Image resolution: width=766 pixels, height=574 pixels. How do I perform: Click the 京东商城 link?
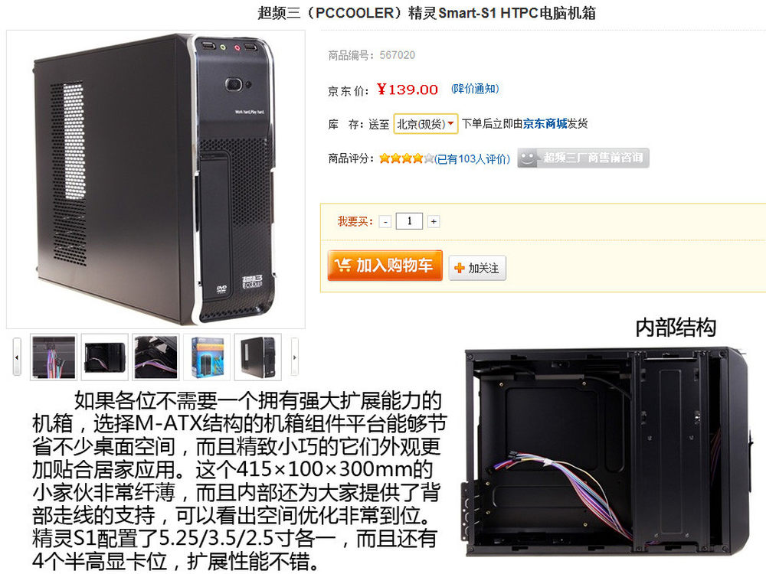[545, 124]
